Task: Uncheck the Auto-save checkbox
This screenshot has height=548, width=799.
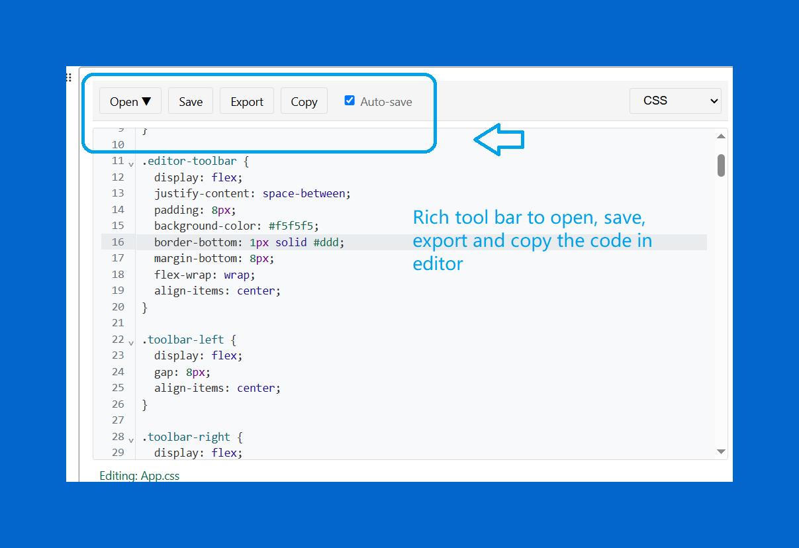Action: (350, 100)
